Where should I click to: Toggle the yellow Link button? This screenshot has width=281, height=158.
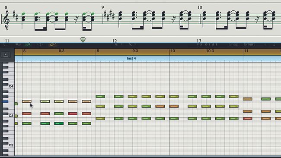[53, 44]
